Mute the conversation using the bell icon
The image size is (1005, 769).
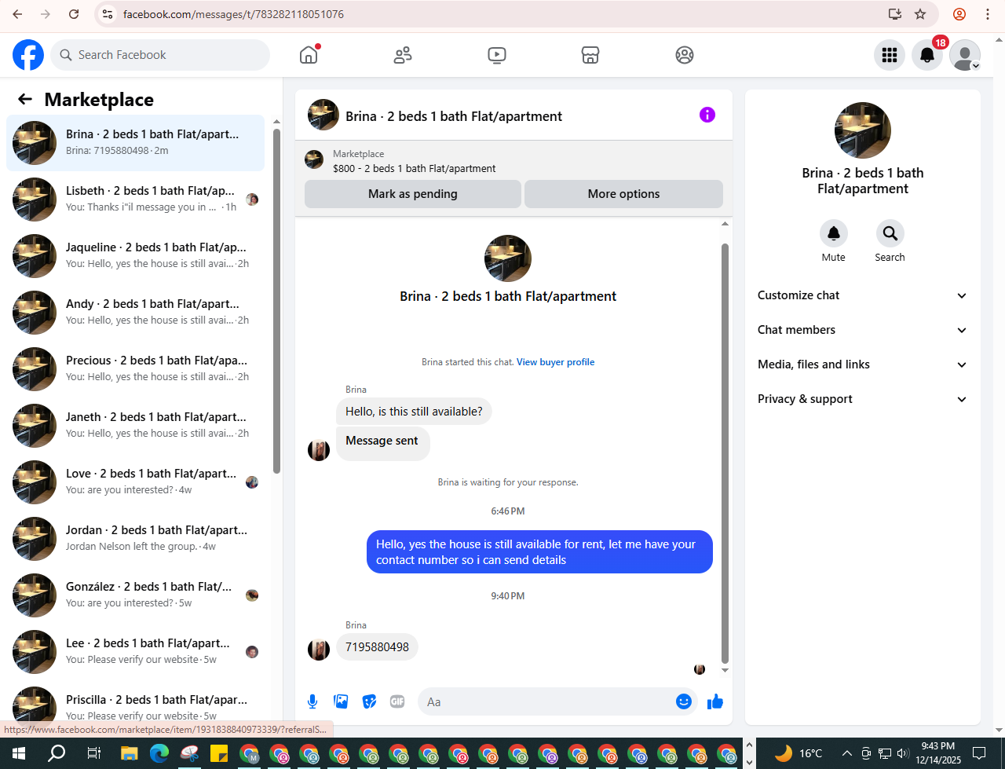833,233
